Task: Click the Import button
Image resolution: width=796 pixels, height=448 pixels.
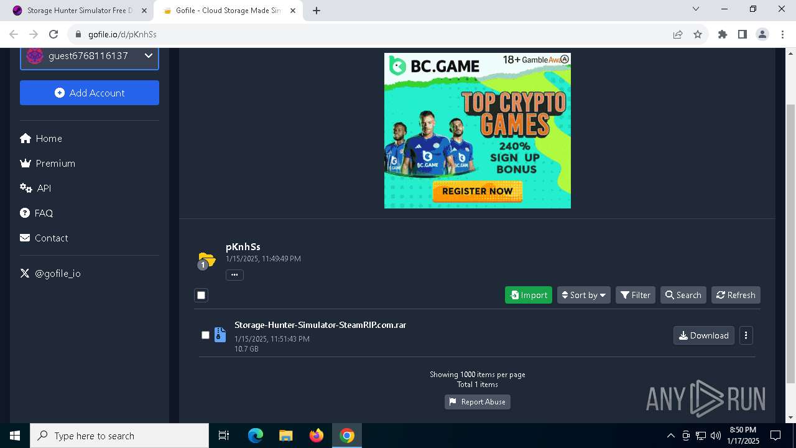Action: [529, 295]
